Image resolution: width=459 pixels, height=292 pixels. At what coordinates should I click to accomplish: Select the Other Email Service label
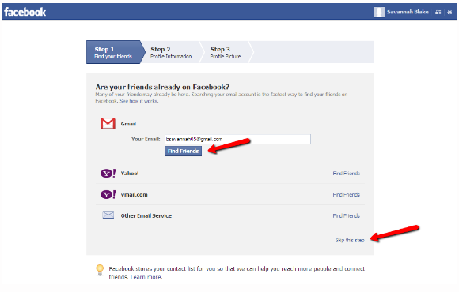click(x=146, y=215)
